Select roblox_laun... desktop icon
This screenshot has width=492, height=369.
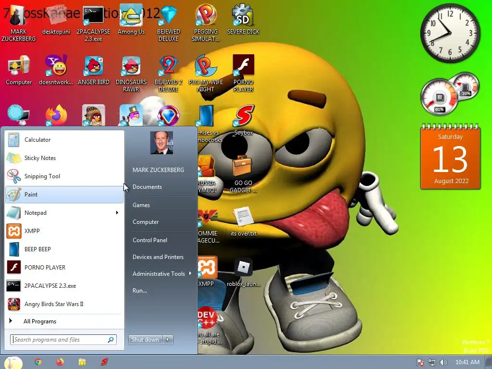point(244,272)
